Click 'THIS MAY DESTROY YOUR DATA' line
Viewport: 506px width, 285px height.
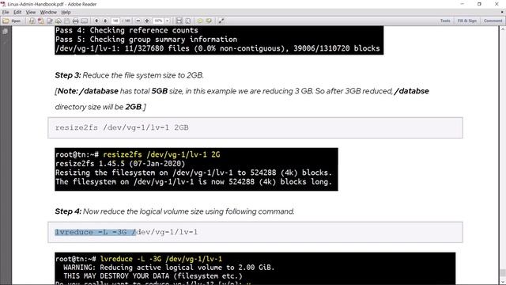pyautogui.click(x=153, y=276)
